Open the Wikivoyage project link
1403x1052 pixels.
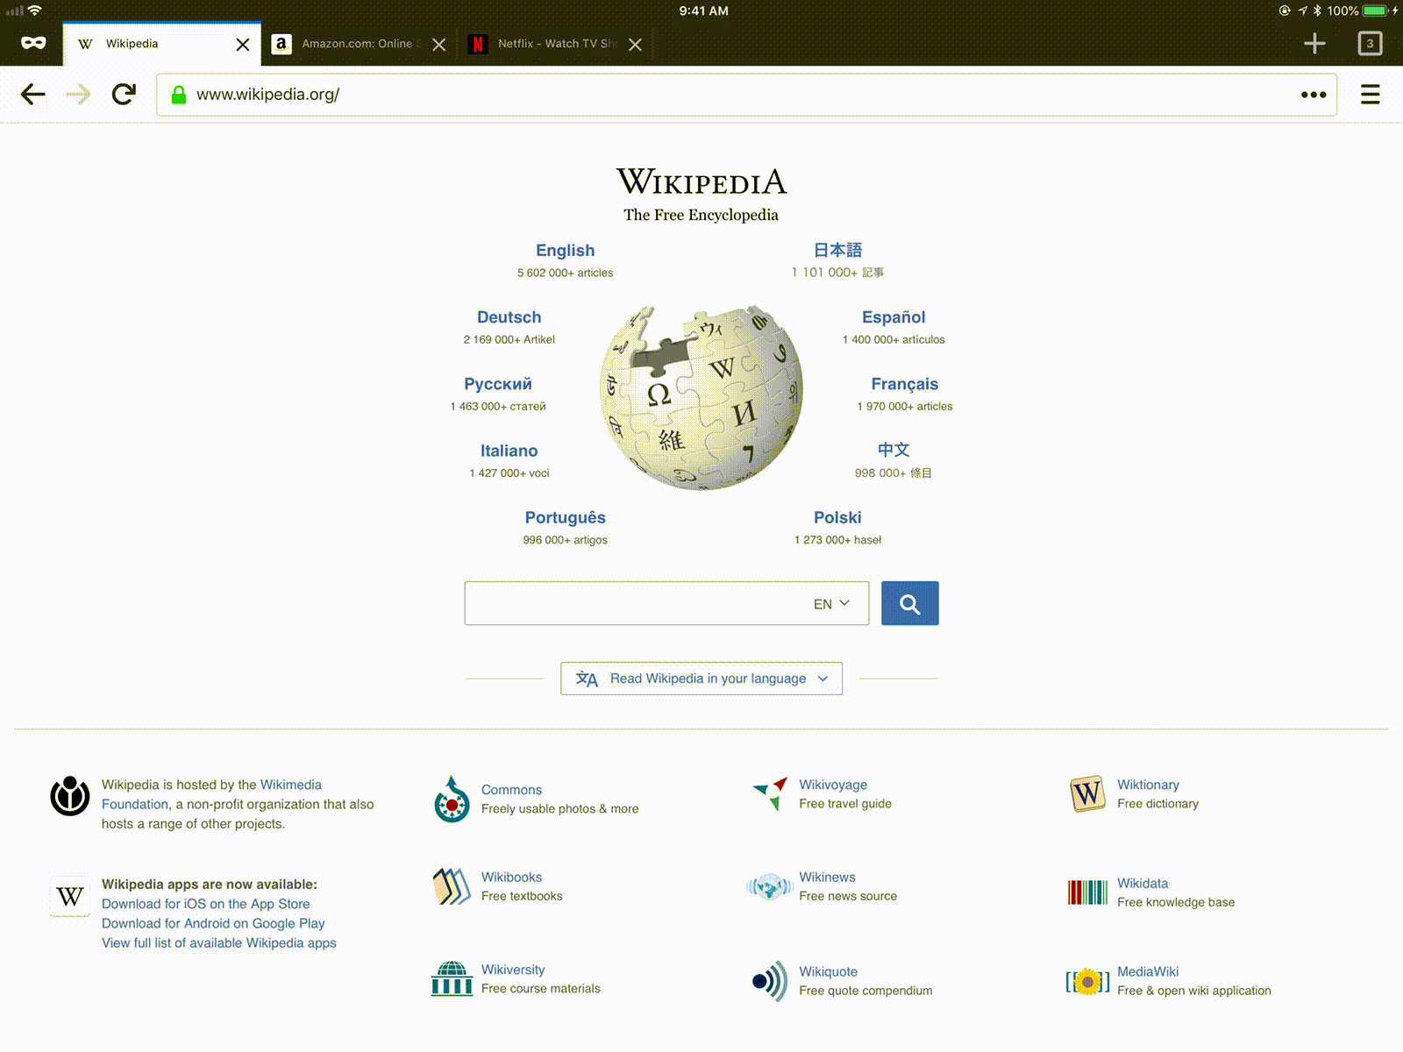click(x=833, y=785)
